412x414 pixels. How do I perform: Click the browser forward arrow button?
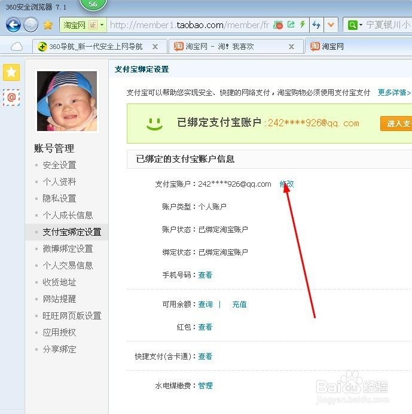click(30, 25)
